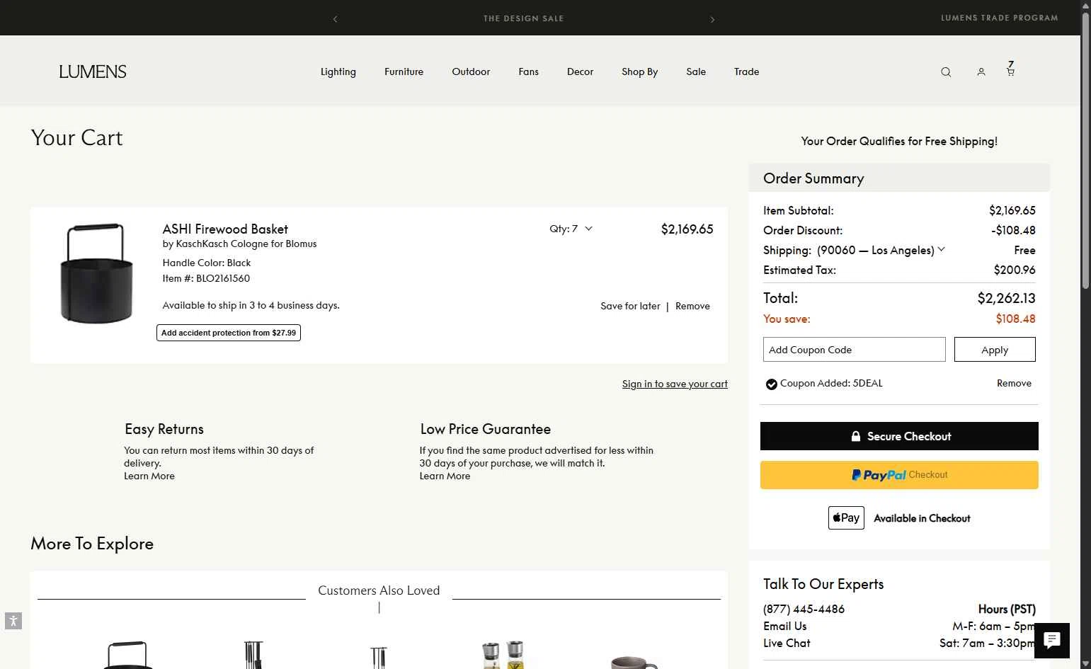1091x669 pixels.
Task: Open the shopping cart icon
Action: click(1010, 70)
